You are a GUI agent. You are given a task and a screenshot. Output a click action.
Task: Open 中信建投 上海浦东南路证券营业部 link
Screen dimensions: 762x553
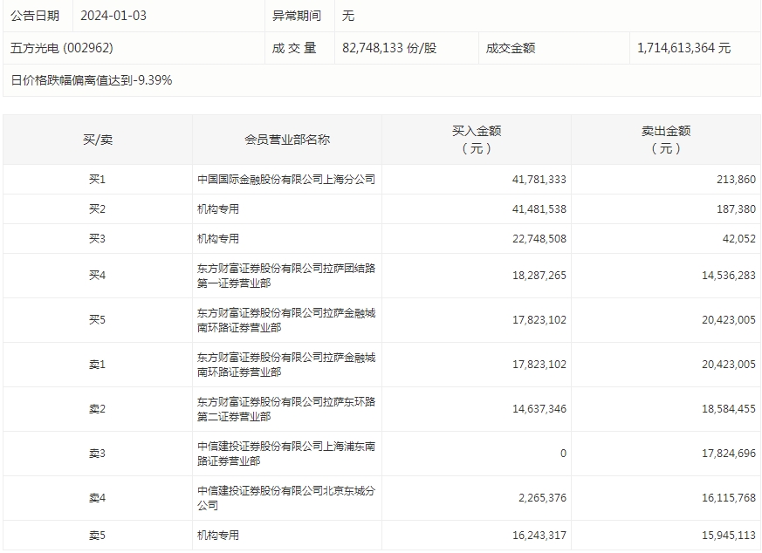(x=285, y=453)
